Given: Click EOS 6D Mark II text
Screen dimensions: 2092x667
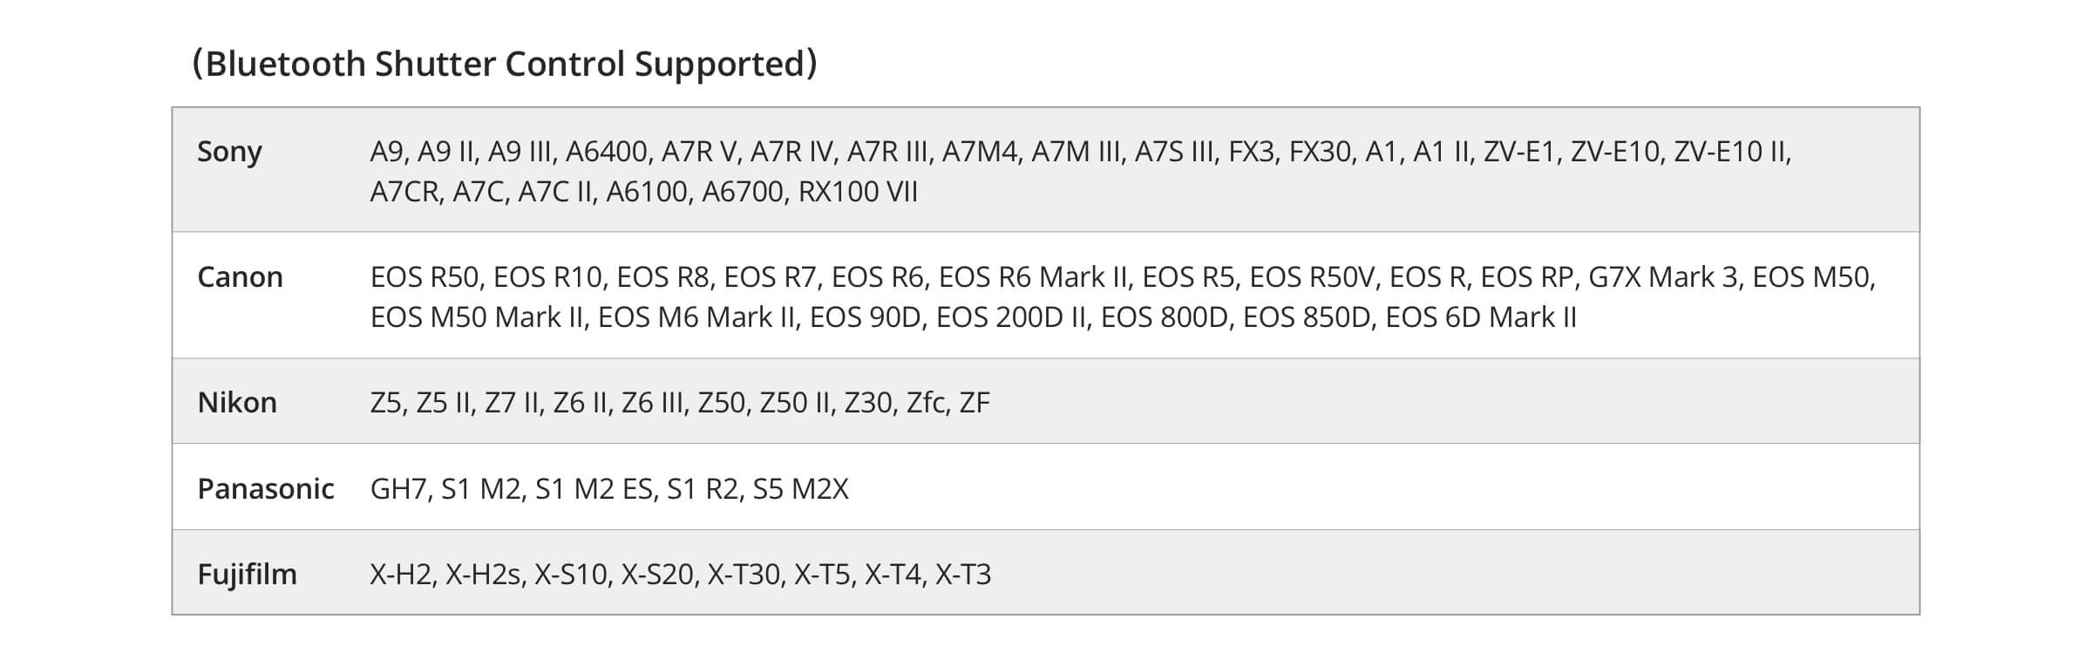Looking at the screenshot, I should coord(1481,317).
